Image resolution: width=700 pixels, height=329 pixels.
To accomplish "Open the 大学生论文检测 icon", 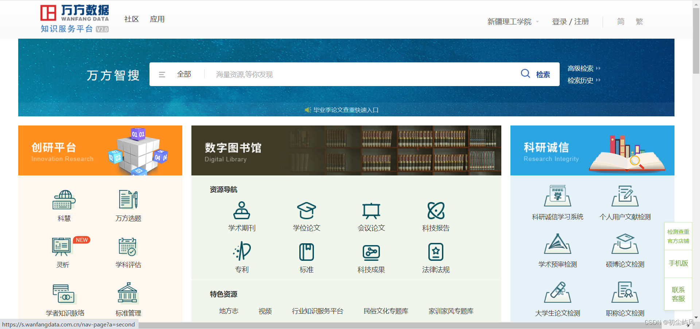I will coord(557,292).
